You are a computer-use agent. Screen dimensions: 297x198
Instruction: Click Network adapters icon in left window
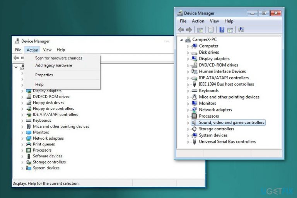tap(29, 138)
